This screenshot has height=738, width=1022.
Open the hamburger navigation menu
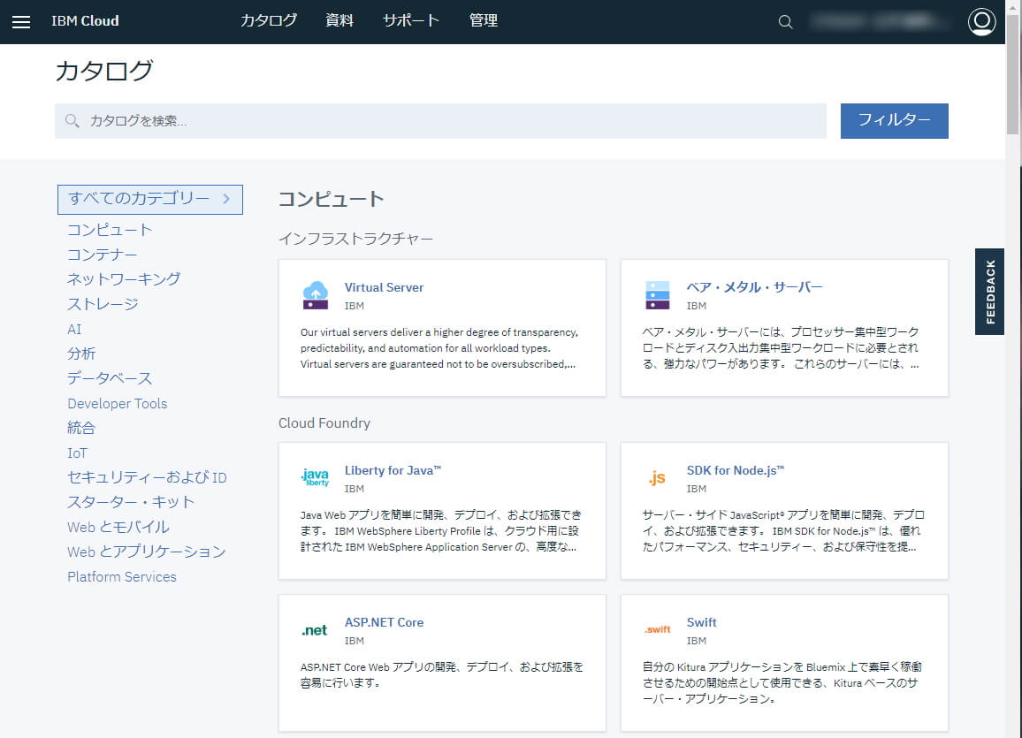[21, 22]
